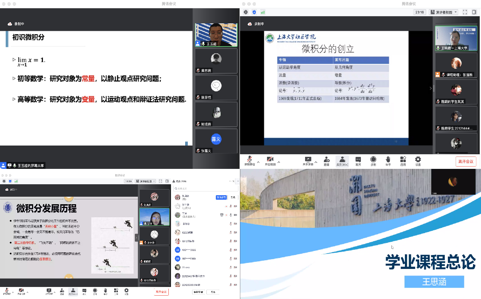Unmute microphone (解除静音) in the 23:16 meeting

(249, 161)
